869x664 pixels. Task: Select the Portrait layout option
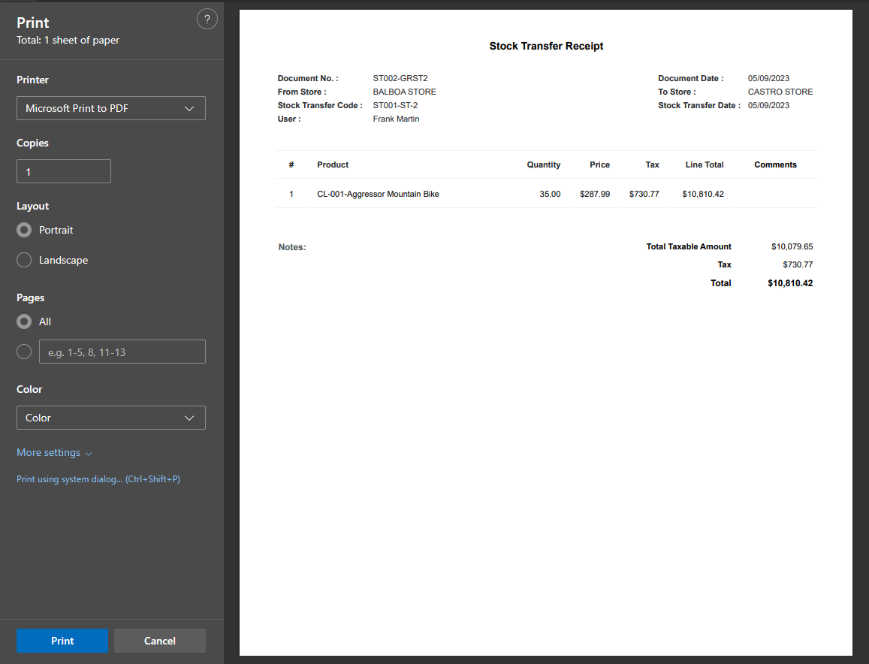click(x=24, y=230)
